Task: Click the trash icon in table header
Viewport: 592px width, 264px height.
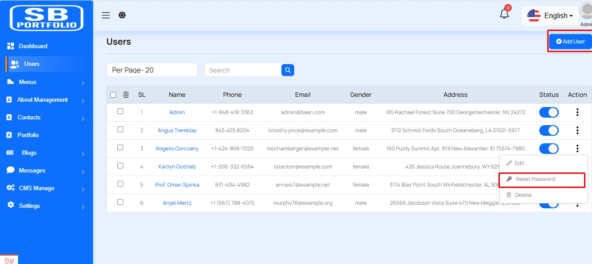Action: tap(126, 95)
